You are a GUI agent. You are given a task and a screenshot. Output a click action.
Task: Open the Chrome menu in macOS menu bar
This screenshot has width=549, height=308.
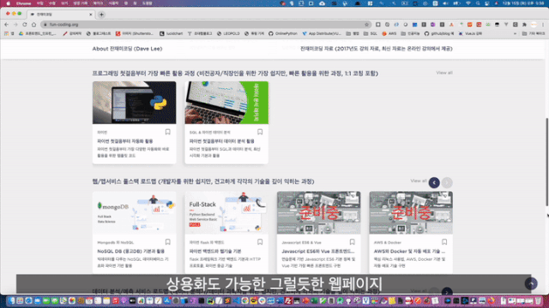(x=23, y=3)
